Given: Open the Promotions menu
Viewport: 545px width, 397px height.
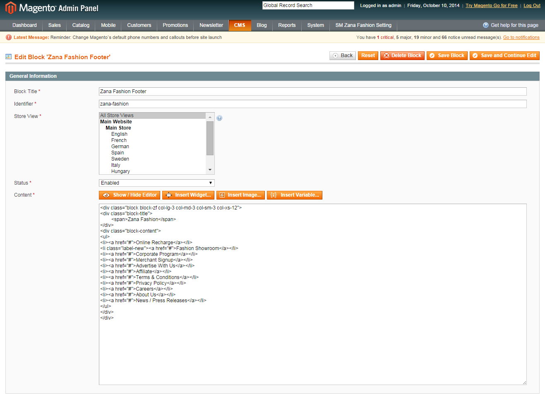Looking at the screenshot, I should click(x=175, y=25).
